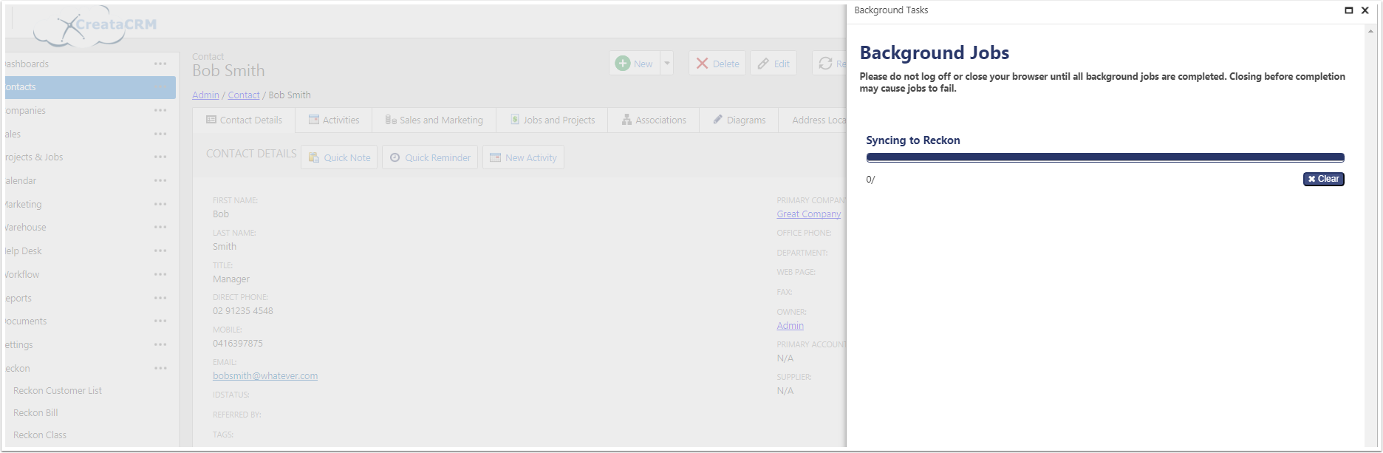Open the Jobs and Projects tab
This screenshot has width=1383, height=453.
coord(552,120)
